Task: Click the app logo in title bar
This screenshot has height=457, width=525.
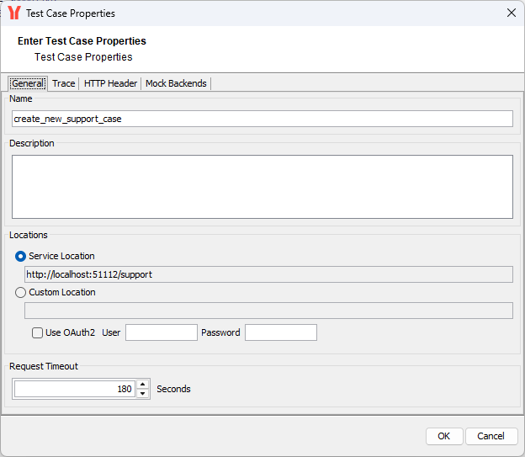Action: (13, 13)
